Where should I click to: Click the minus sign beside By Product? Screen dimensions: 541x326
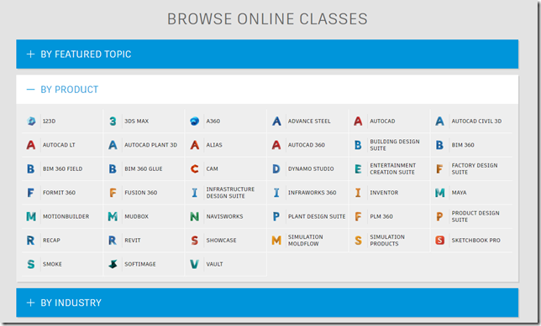point(31,90)
